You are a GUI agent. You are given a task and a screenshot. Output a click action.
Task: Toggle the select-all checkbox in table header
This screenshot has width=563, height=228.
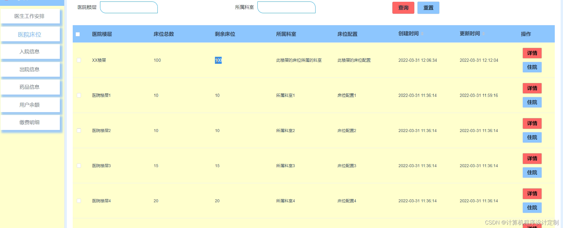coord(78,34)
